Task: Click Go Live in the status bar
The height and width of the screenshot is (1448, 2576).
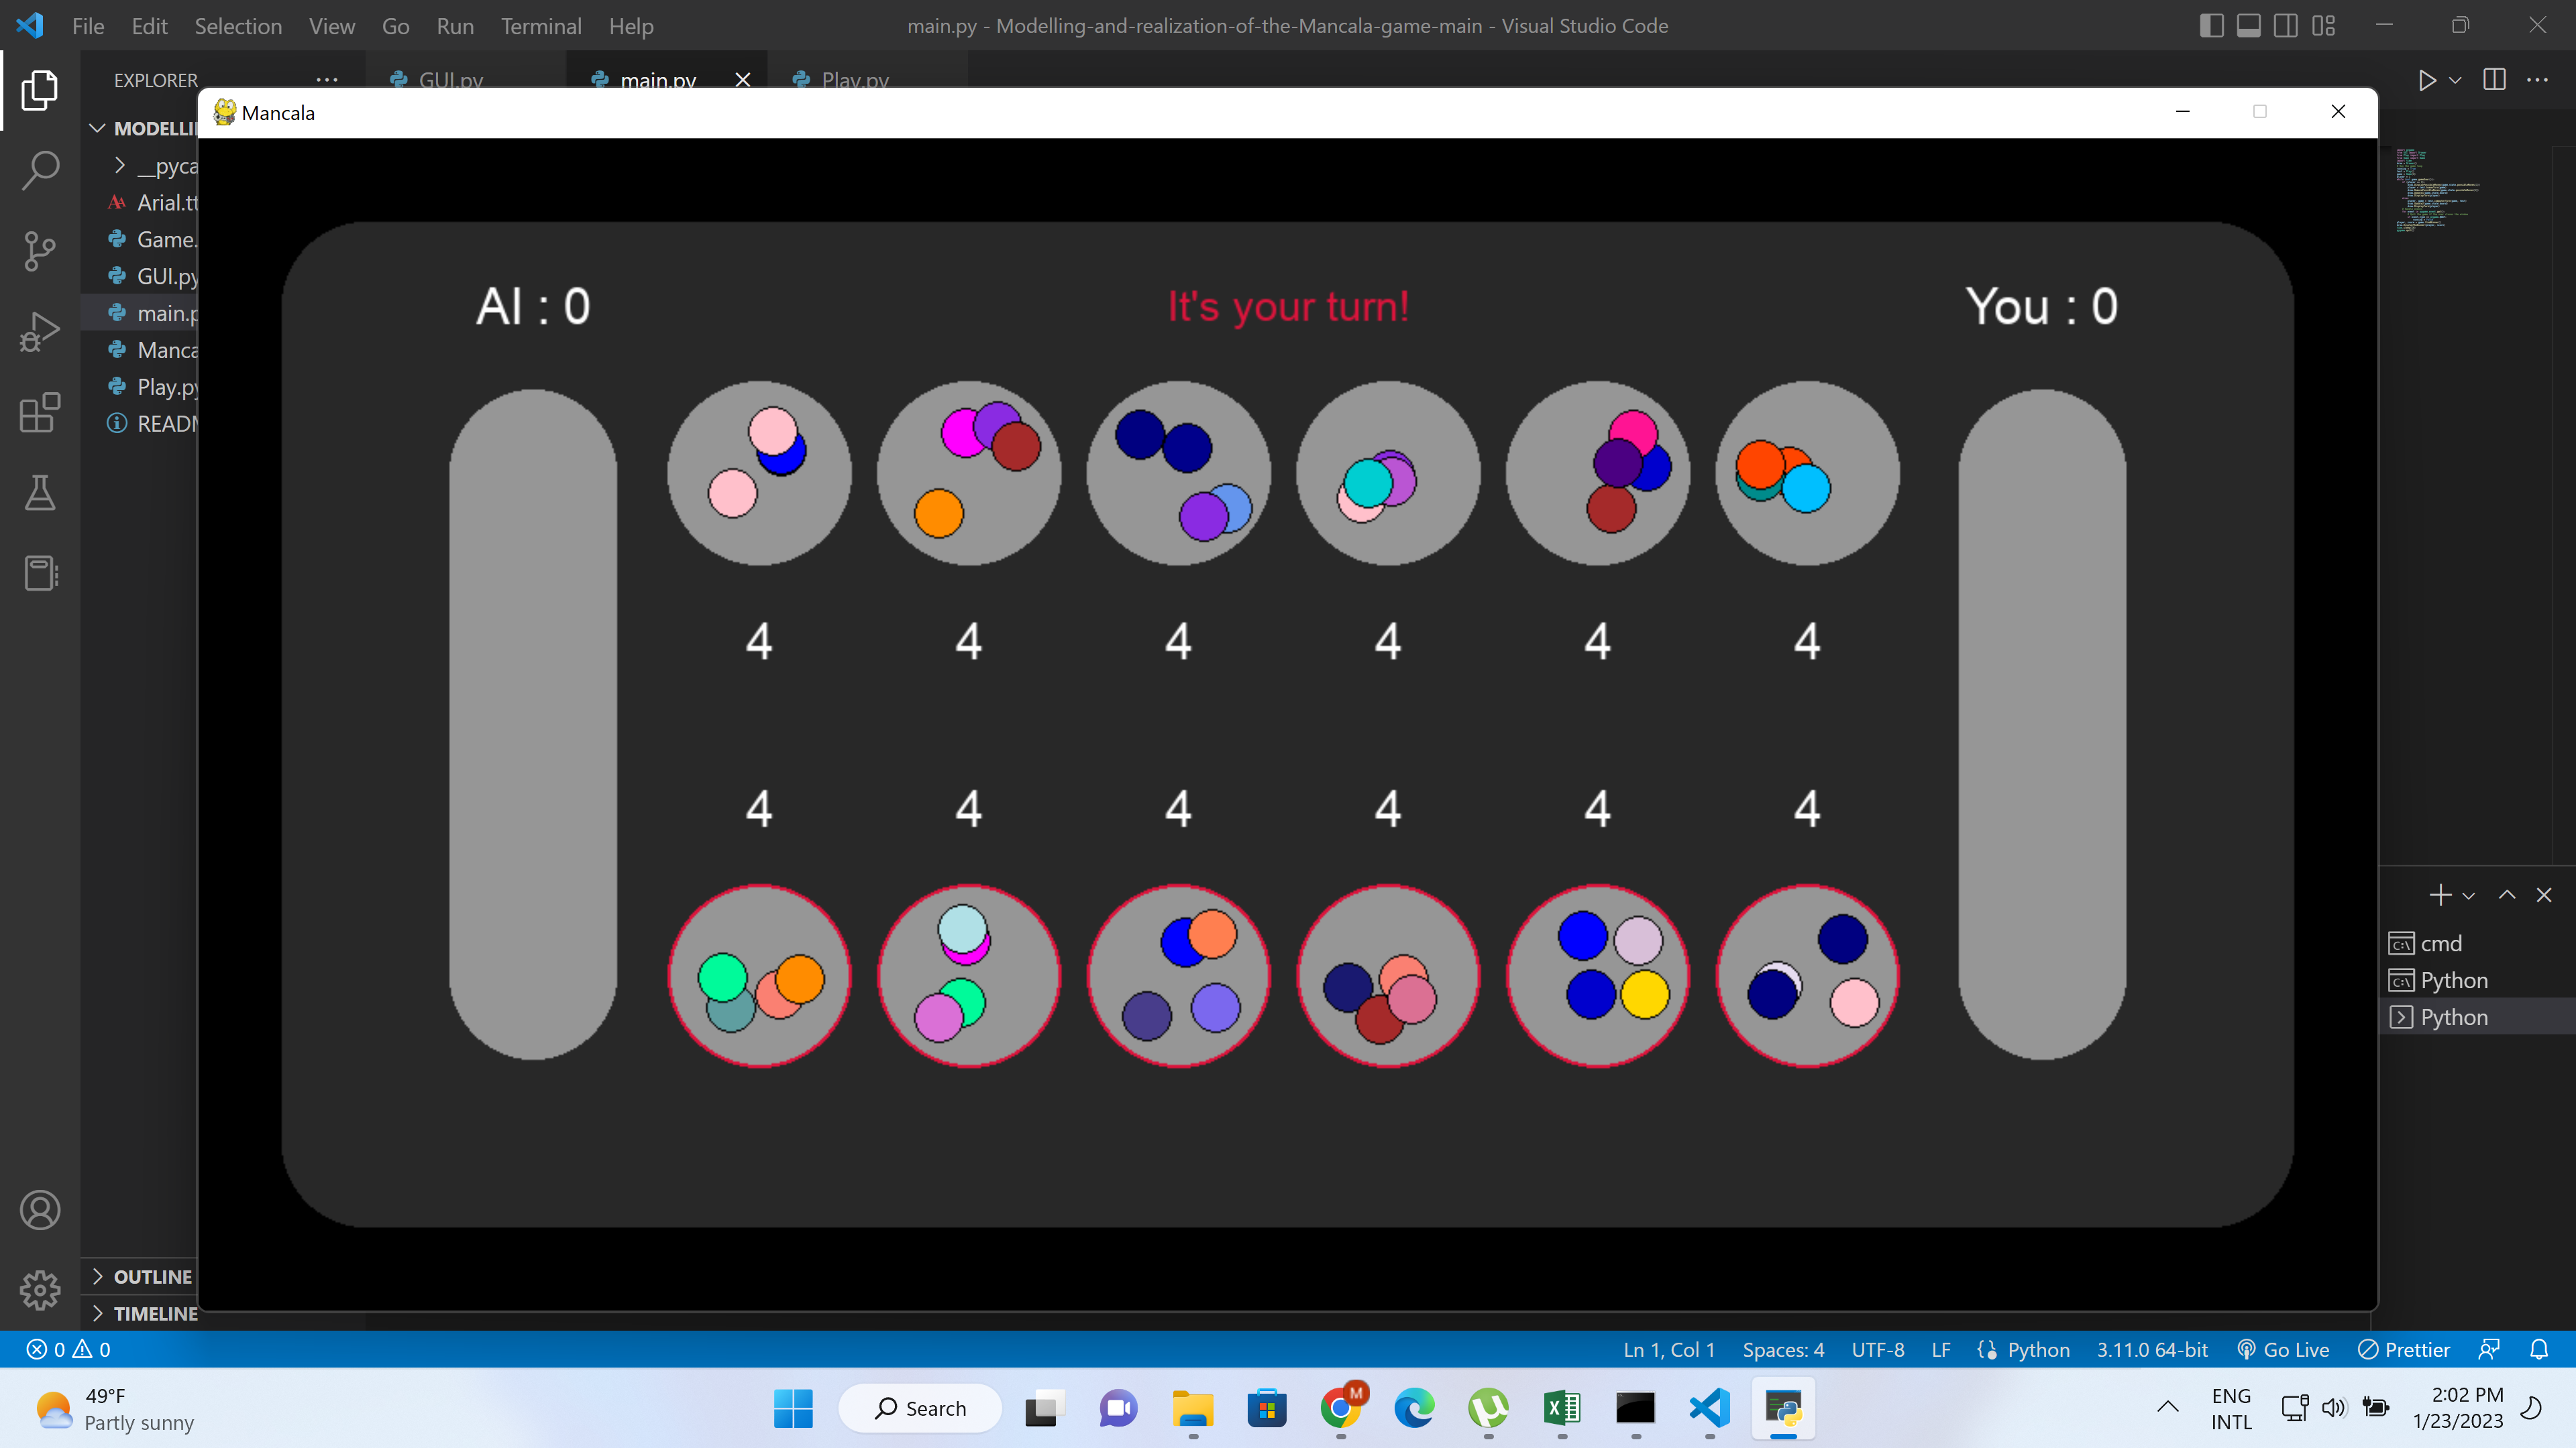Action: [2284, 1350]
